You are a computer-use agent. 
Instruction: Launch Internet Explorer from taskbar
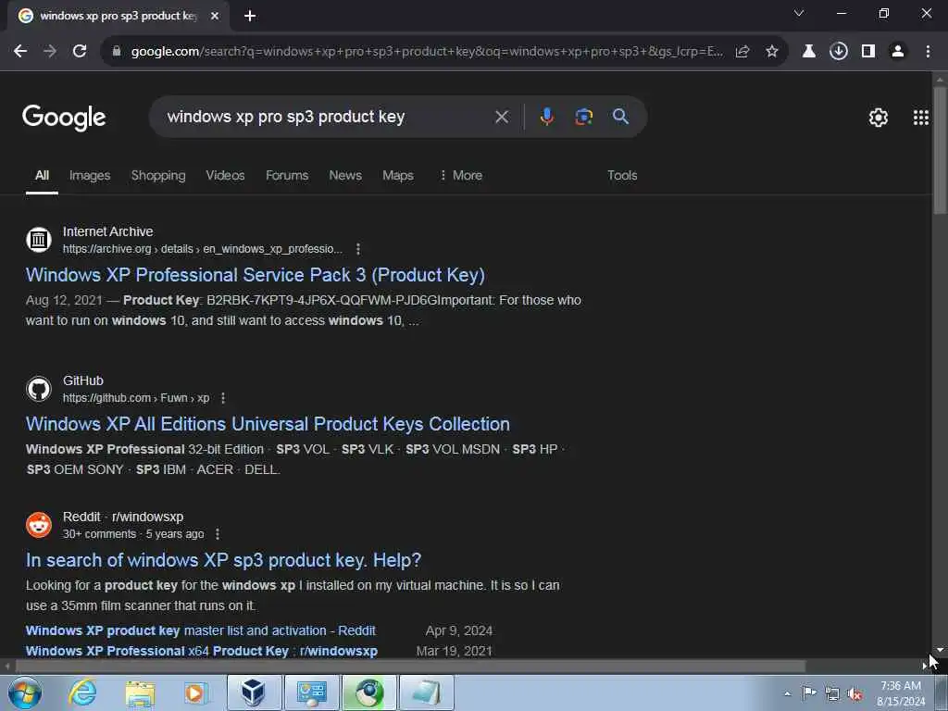[82, 692]
